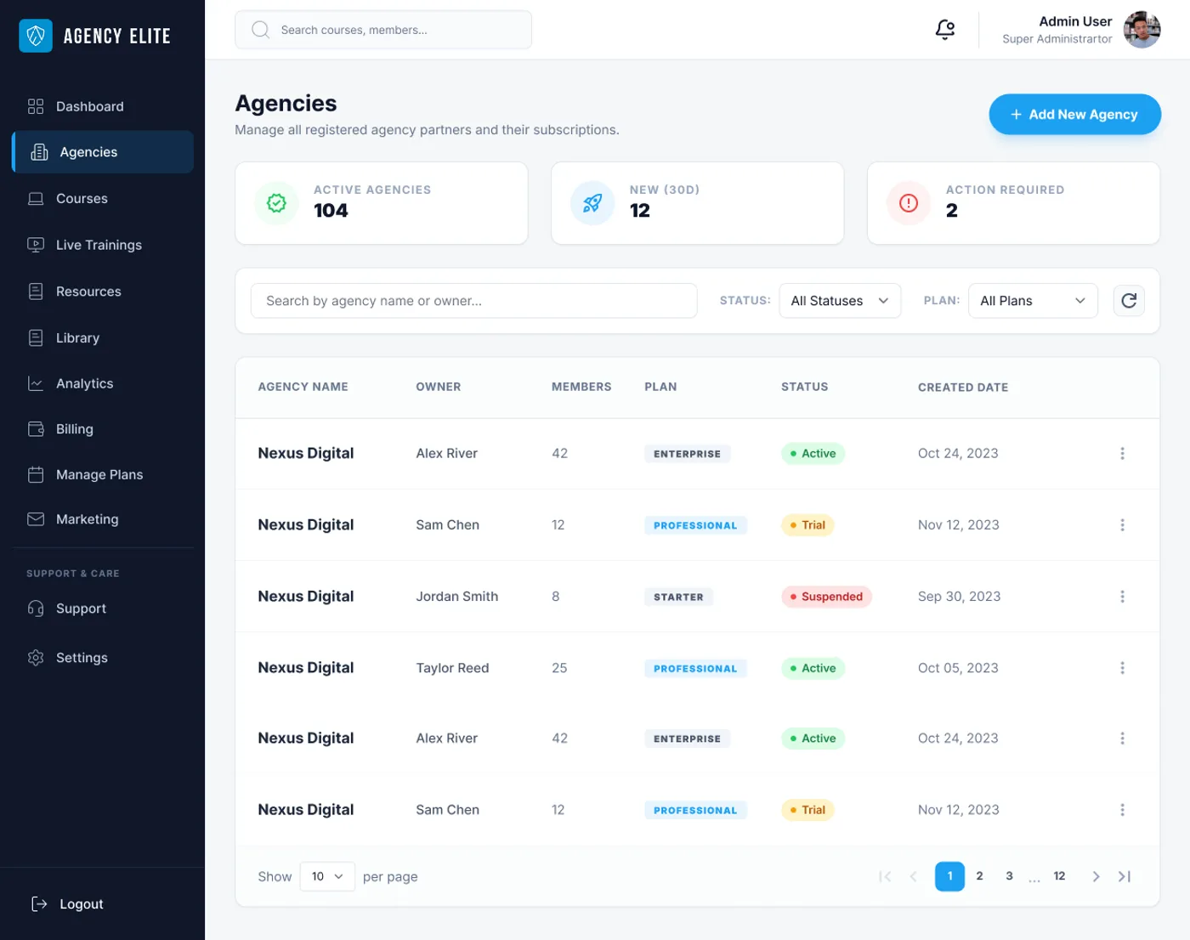Image resolution: width=1190 pixels, height=940 pixels.
Task: Click the refresh icon next to filters
Action: coord(1129,300)
